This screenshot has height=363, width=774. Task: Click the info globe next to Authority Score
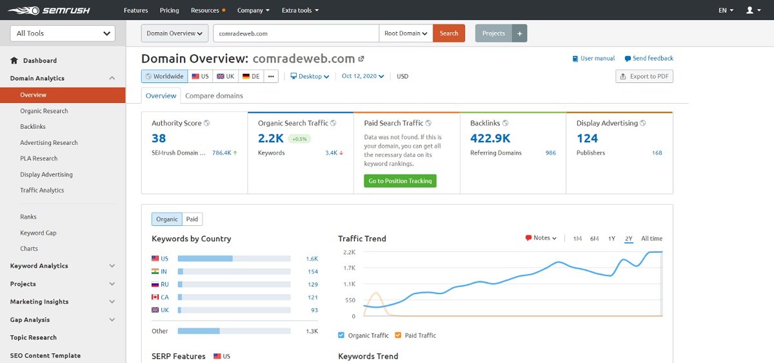coord(207,123)
